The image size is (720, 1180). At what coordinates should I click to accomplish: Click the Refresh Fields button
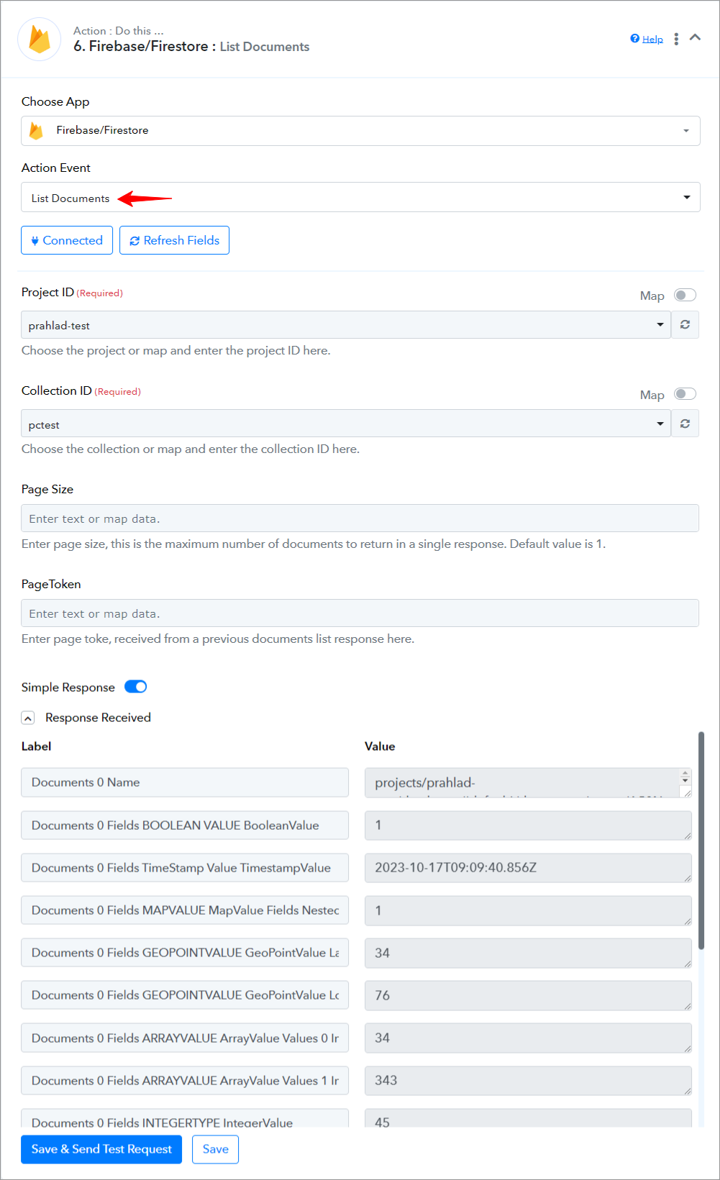point(174,240)
